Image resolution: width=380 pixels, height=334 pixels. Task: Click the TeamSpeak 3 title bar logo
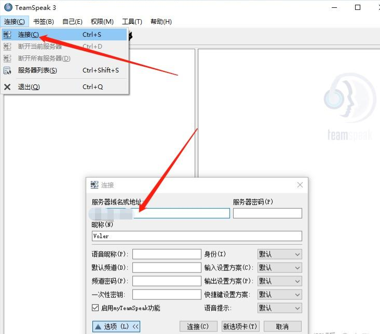pyautogui.click(x=8, y=7)
